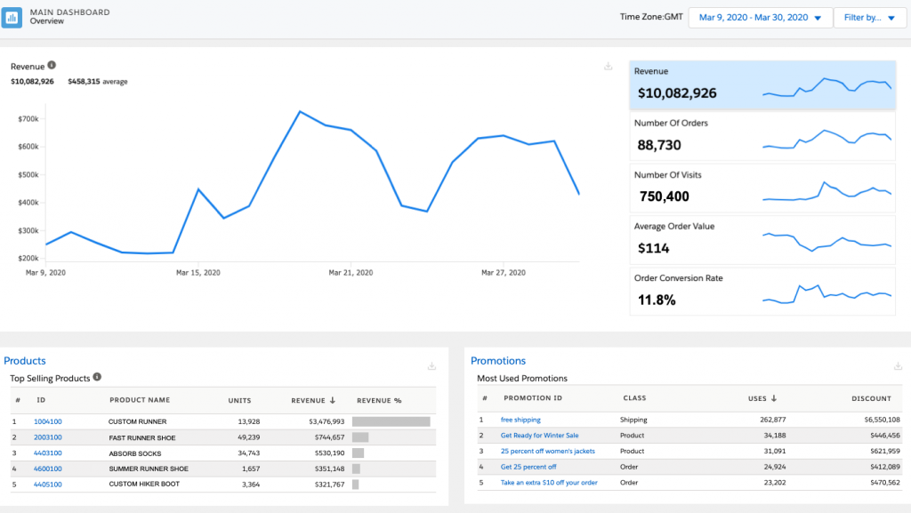Open the free shipping promotion link

point(520,420)
